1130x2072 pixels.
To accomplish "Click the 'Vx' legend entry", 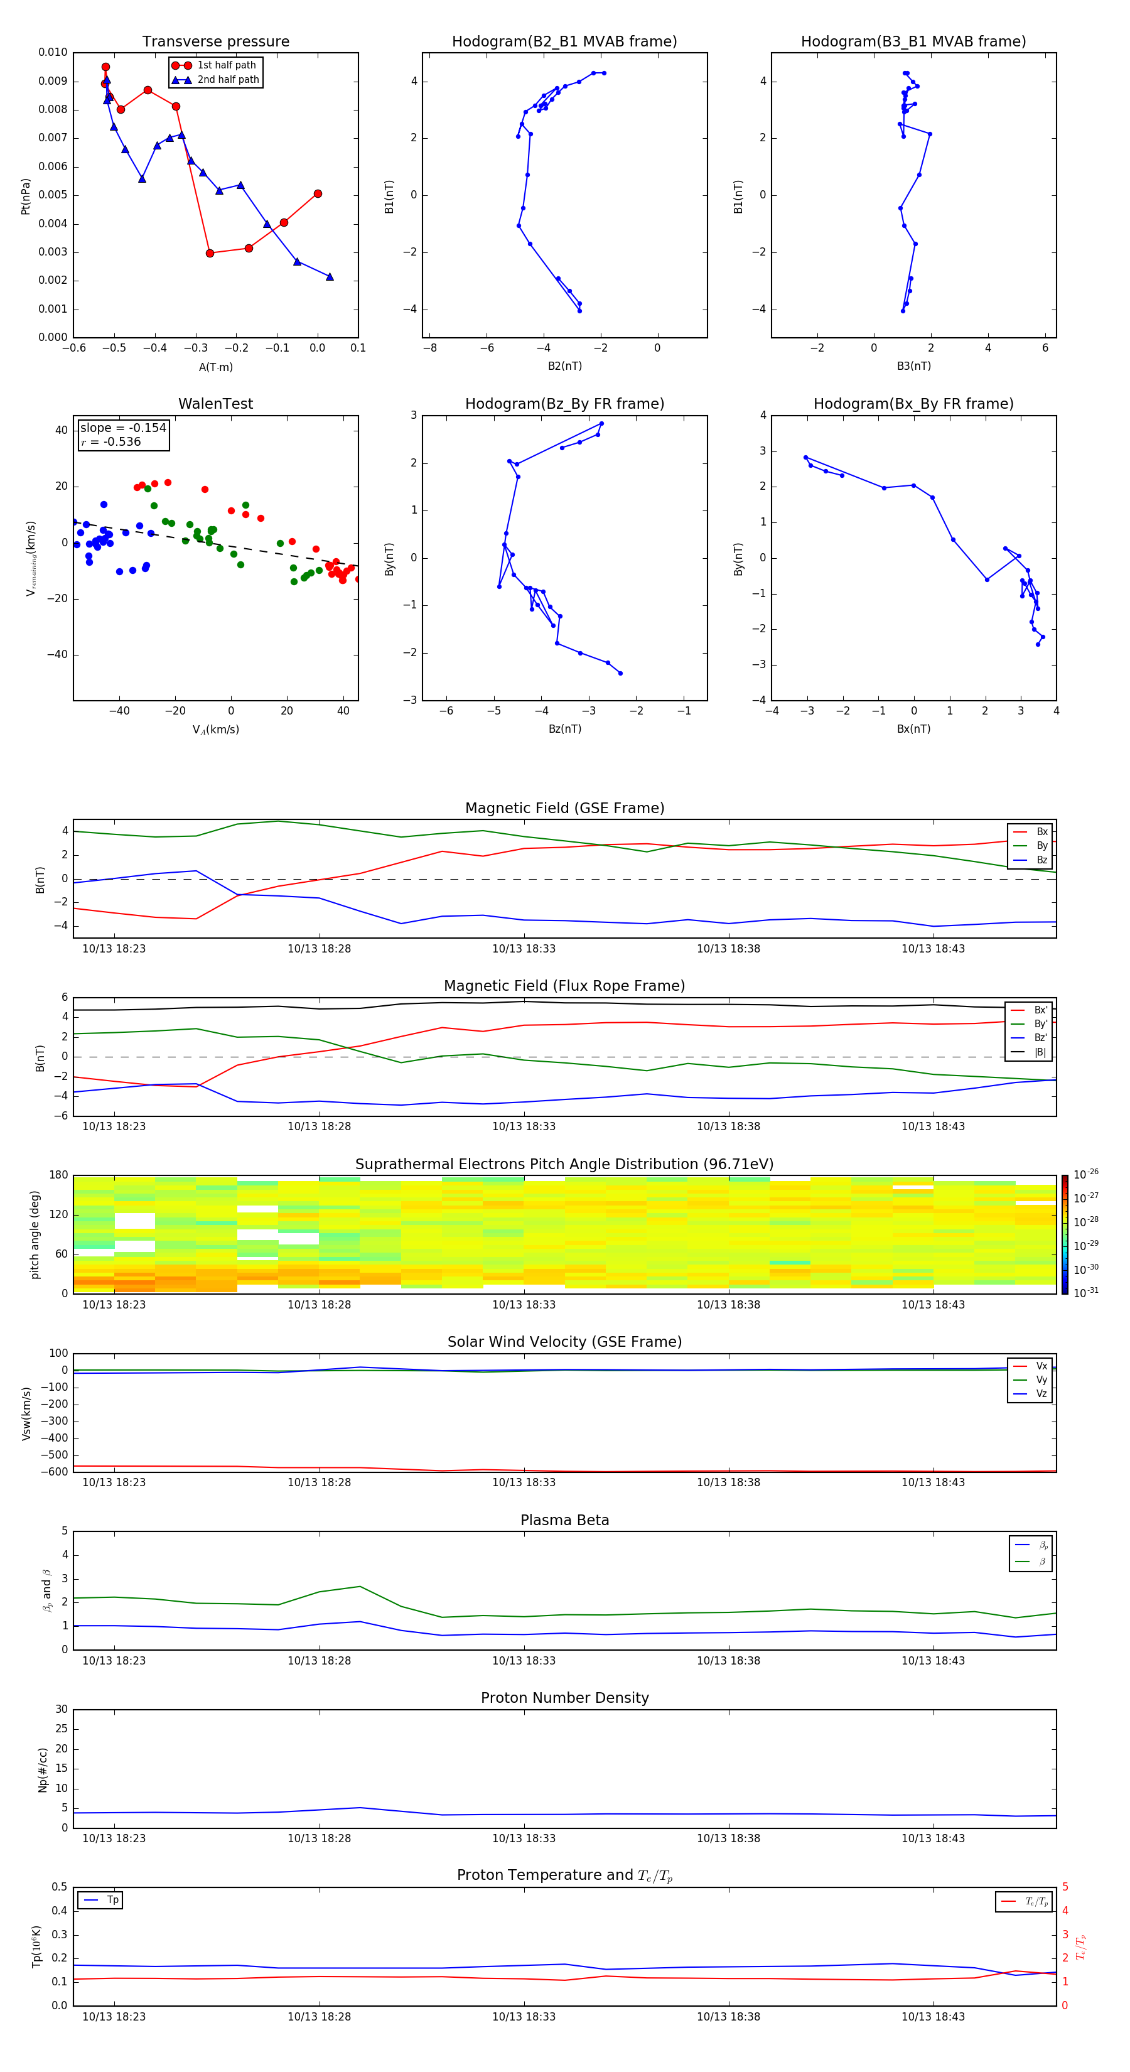I will coord(1031,1366).
